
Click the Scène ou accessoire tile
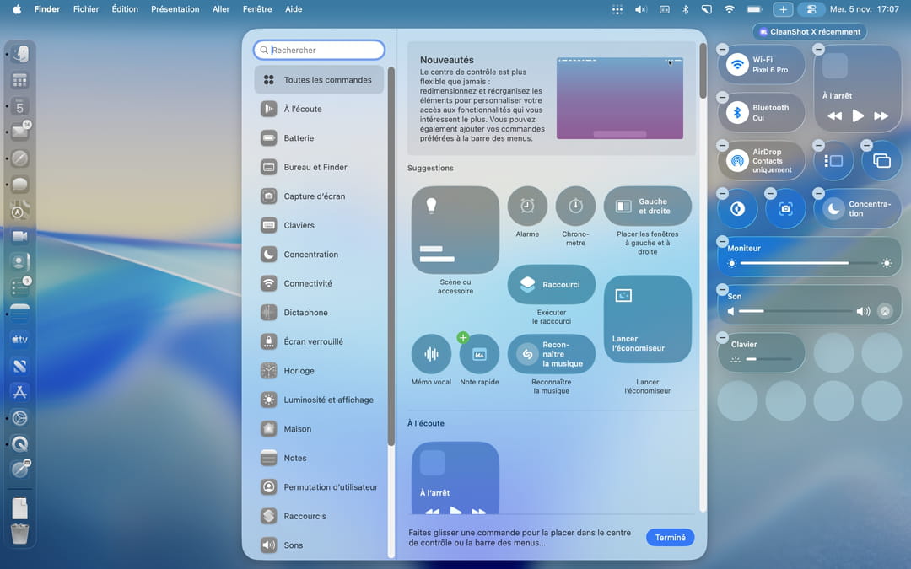click(455, 230)
